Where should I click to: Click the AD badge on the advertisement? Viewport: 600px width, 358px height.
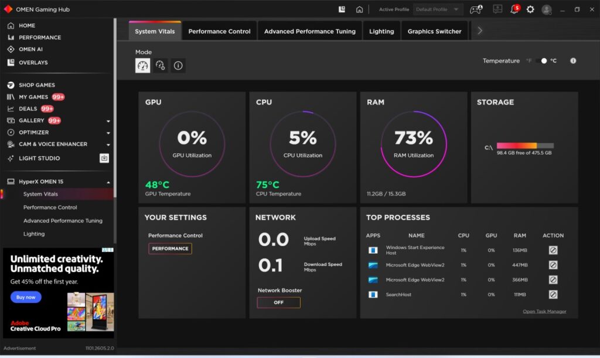[x=108, y=250]
